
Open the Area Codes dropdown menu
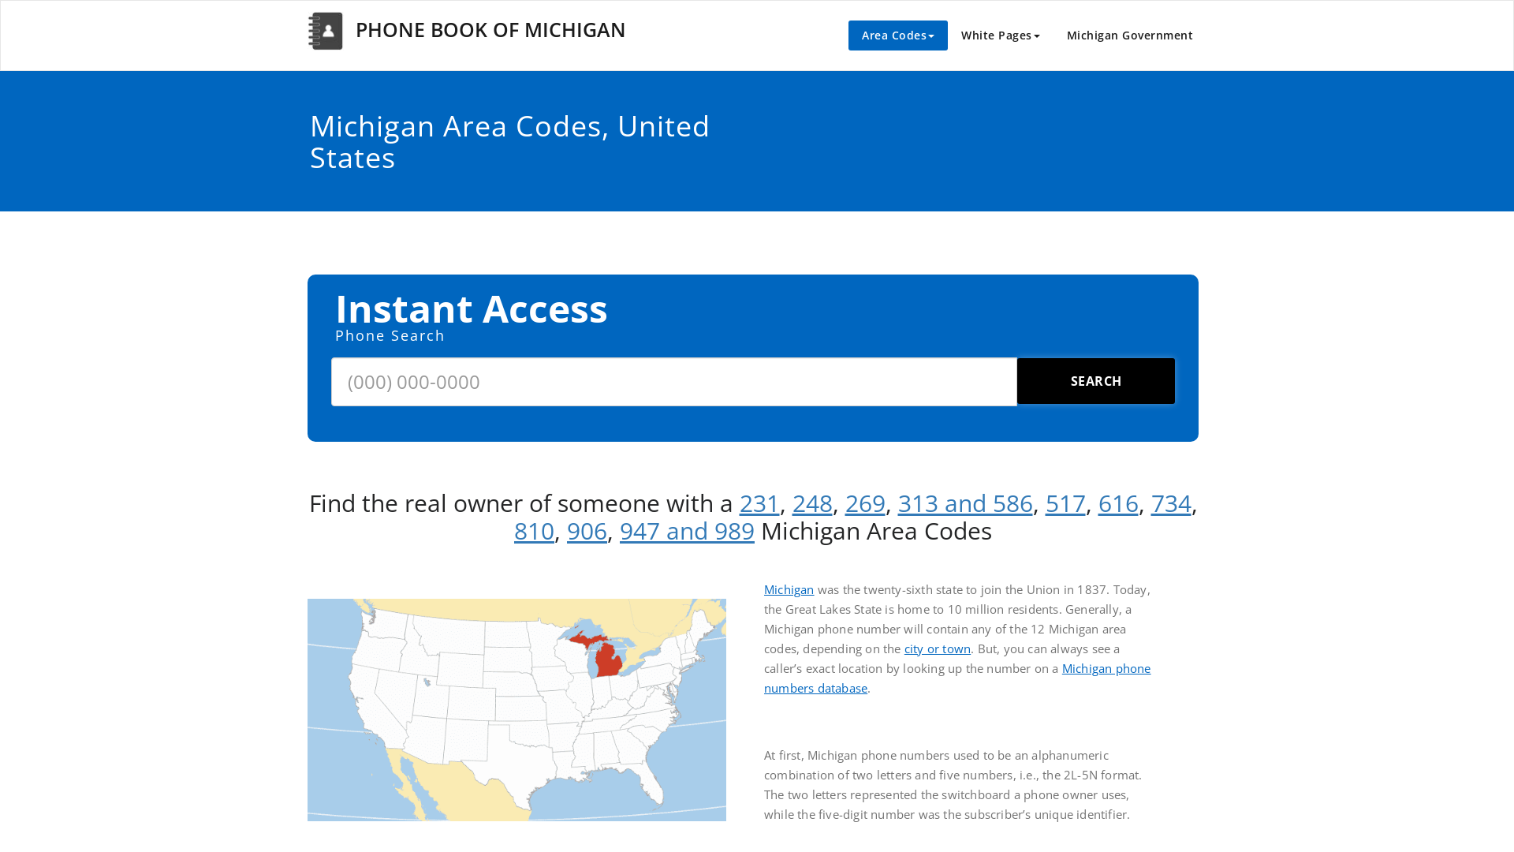[x=897, y=35]
